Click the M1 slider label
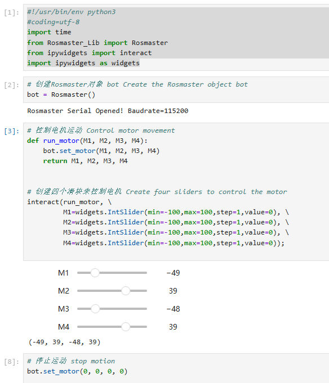 click(63, 273)
